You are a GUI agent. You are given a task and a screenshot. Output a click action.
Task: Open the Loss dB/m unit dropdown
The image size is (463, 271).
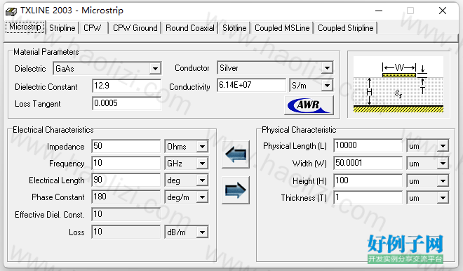[x=202, y=232]
